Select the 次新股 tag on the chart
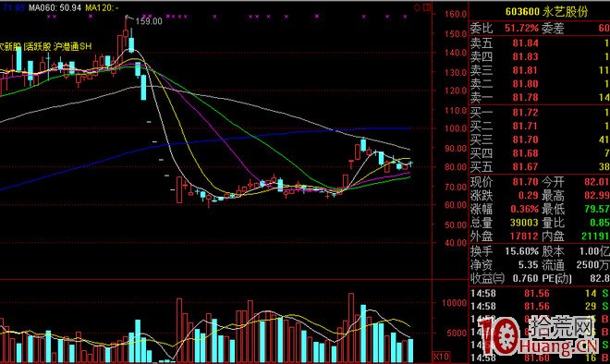Viewport: 610px width, 364px height. tap(10, 47)
